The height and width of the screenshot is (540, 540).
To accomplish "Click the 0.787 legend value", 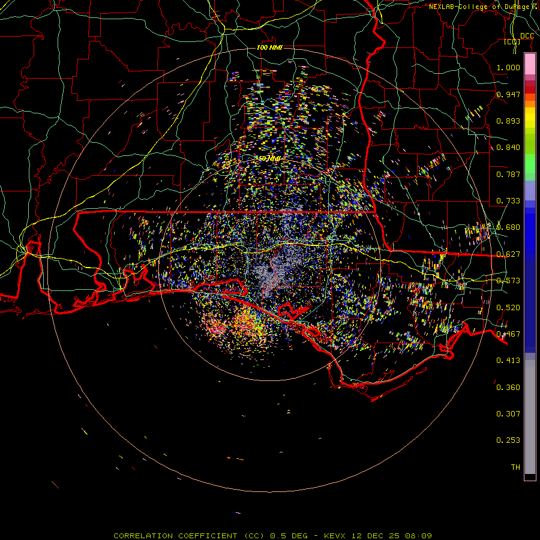I will (x=508, y=174).
